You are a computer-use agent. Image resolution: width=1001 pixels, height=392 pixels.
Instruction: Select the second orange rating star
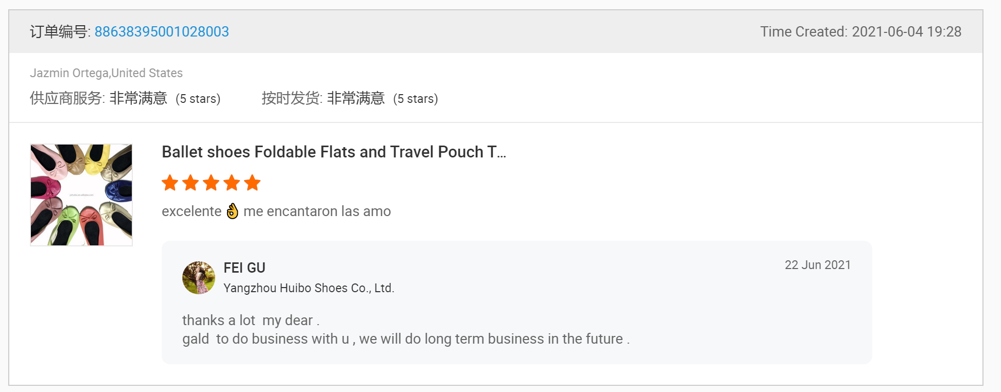191,183
